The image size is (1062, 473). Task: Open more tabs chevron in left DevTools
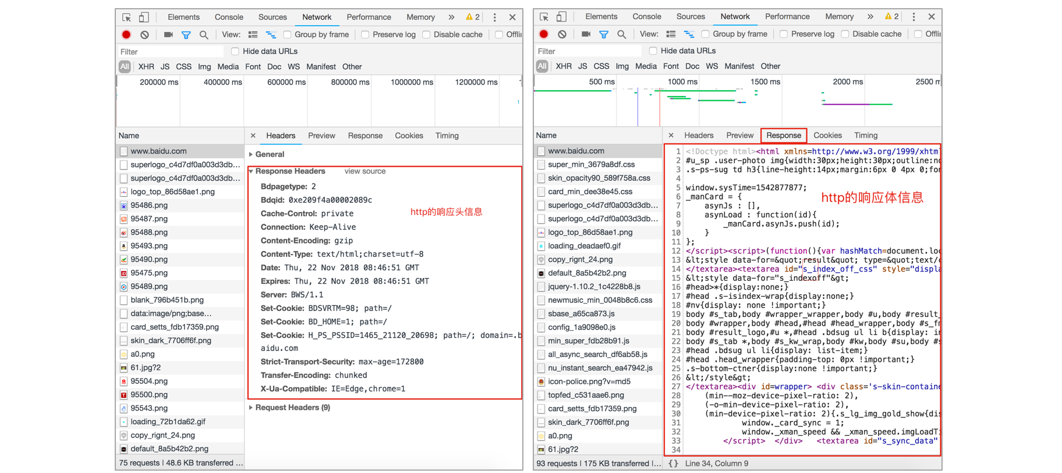(451, 17)
